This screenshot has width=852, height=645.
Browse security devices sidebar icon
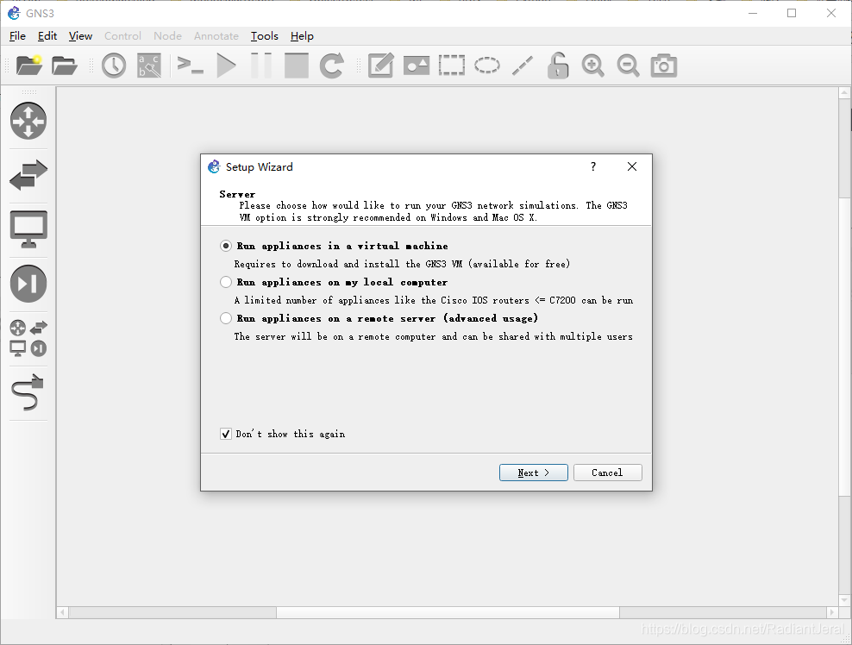[28, 284]
